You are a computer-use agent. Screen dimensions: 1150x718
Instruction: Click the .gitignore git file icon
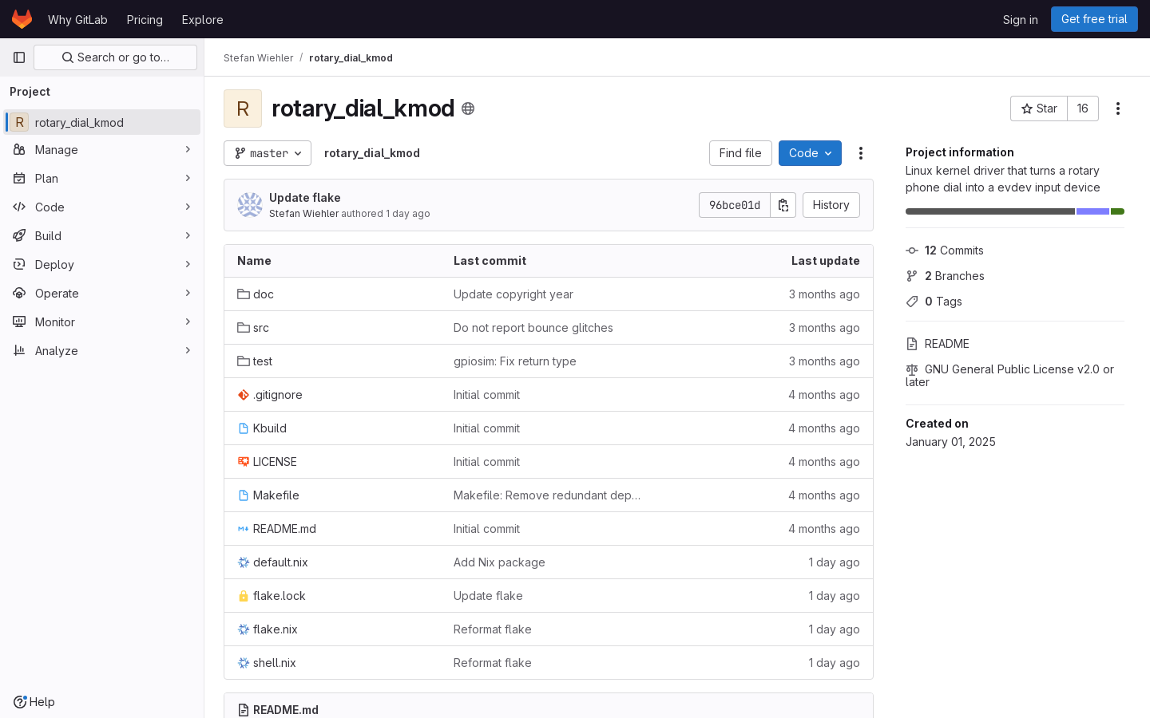244,395
